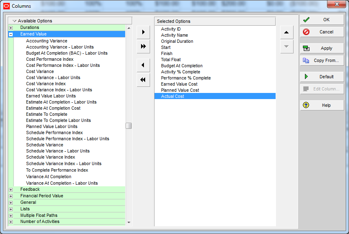This screenshot has height=234, width=349.
Task: Reset columns with the Default button
Action: [322, 77]
